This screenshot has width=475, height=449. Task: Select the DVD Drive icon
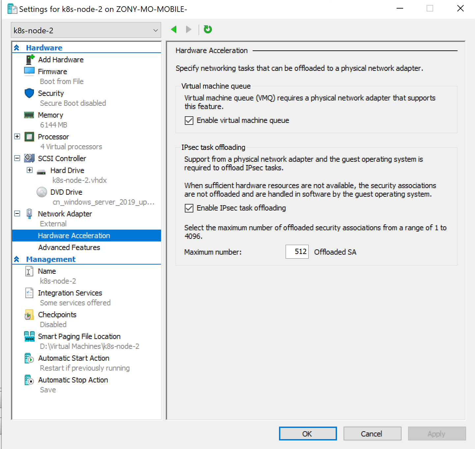(42, 192)
